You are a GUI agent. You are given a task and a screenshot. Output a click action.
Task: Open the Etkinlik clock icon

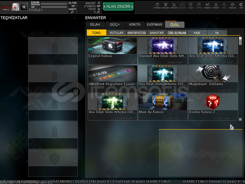pos(157,5)
